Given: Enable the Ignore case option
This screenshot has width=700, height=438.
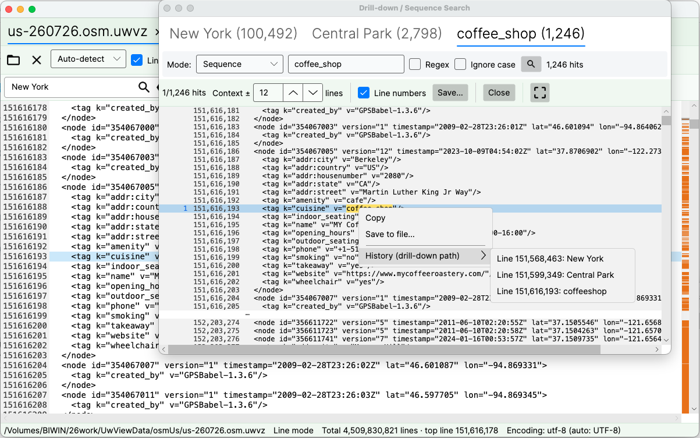Looking at the screenshot, I should tap(460, 64).
